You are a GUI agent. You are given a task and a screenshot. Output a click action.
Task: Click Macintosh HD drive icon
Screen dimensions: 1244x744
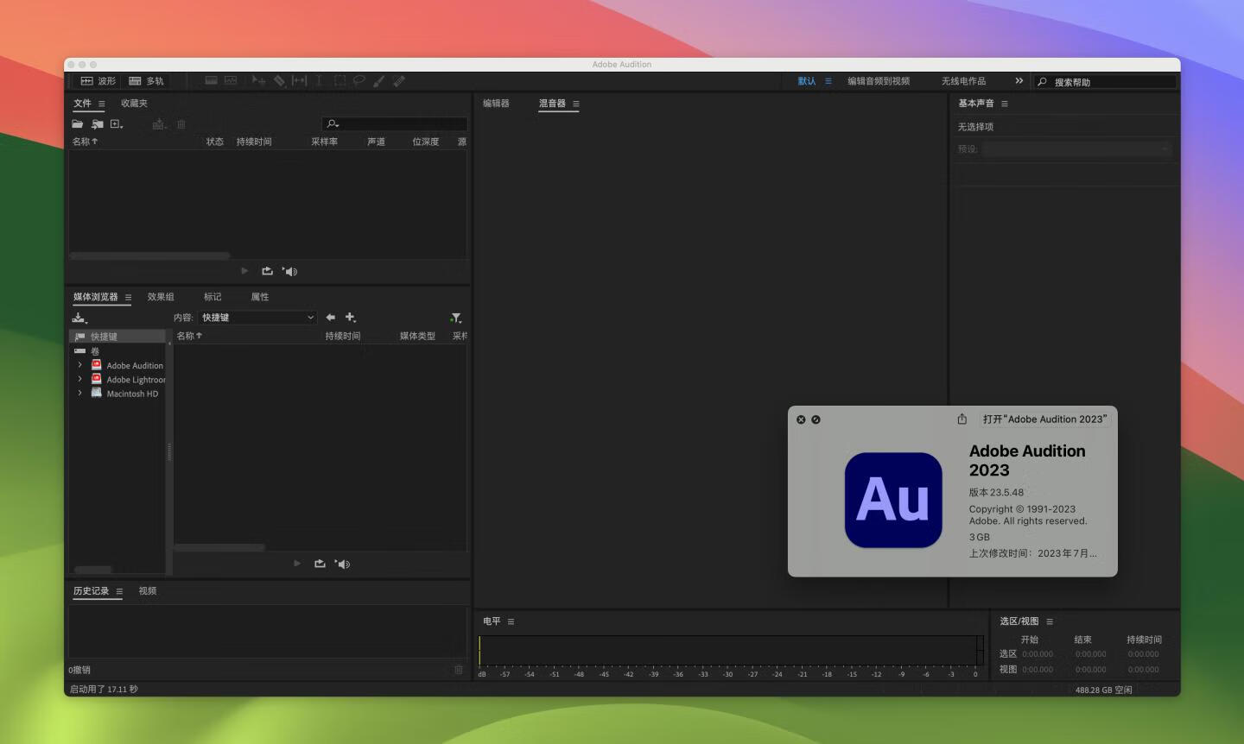pyautogui.click(x=97, y=393)
